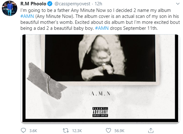The image size is (183, 134).
Task: Expand the tweet options chevron menu
Action: point(178,4)
